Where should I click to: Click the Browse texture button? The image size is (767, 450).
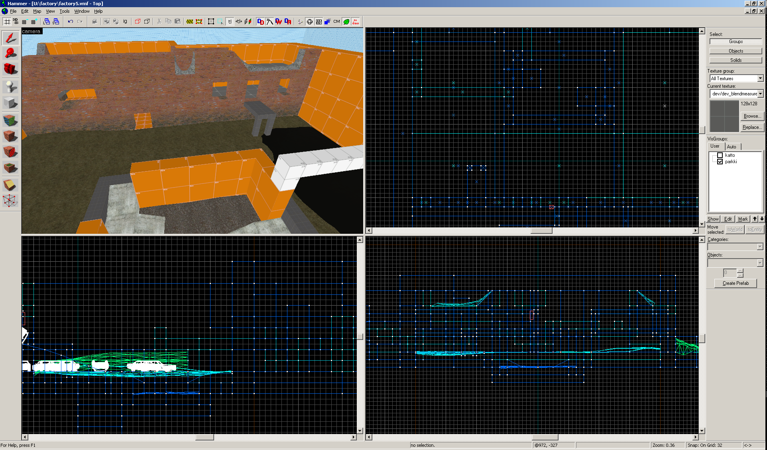coord(752,116)
